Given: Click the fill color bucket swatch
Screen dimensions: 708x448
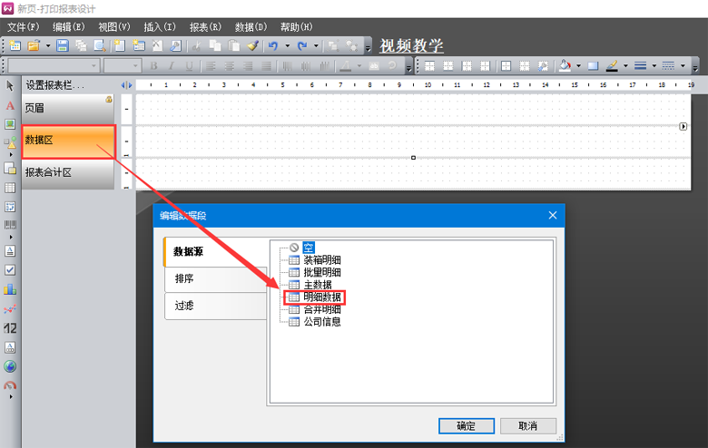Looking at the screenshot, I should click(x=565, y=66).
